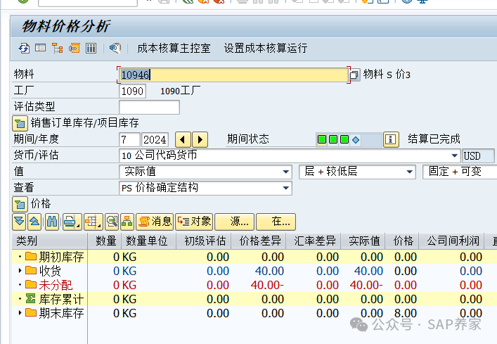Open the 固定 + 可变 dropdown

[460, 172]
